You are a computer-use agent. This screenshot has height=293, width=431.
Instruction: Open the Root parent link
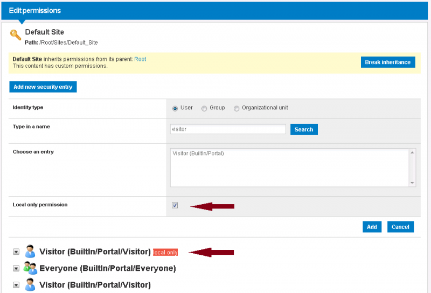coord(140,59)
